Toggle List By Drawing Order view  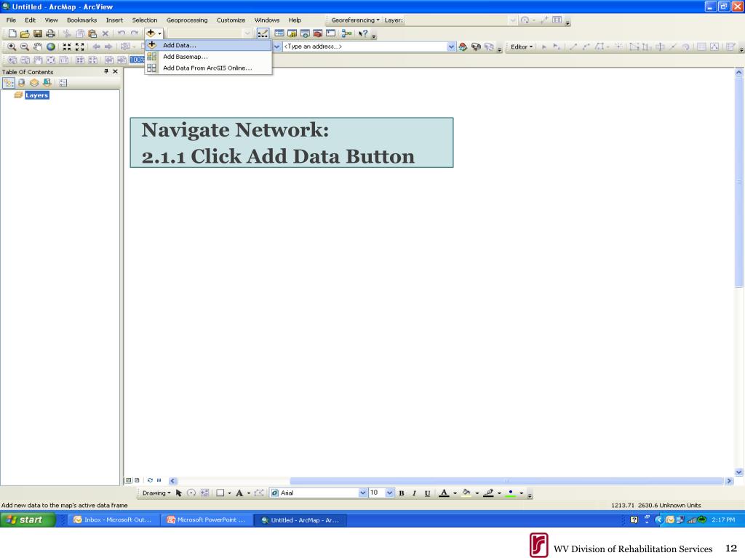point(9,83)
